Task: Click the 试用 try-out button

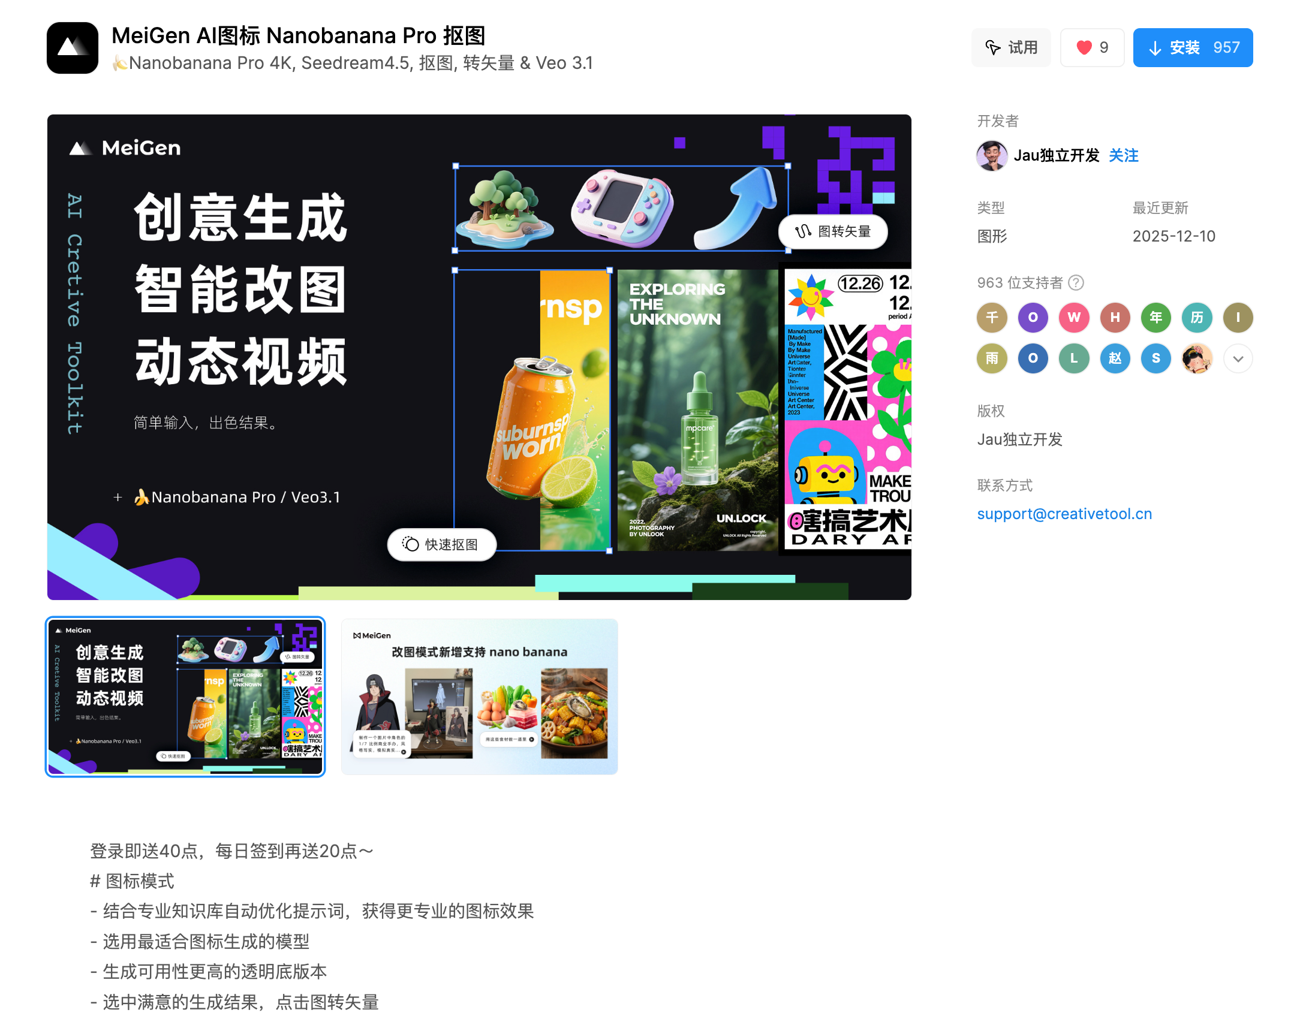Action: 1011,48
